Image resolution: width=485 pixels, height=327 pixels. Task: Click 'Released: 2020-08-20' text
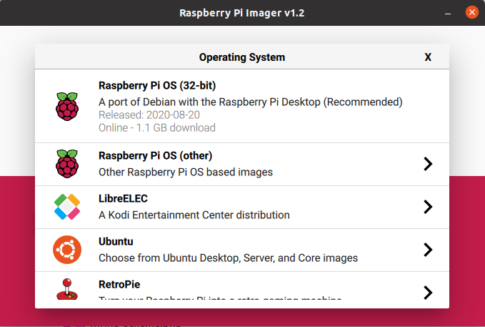149,115
